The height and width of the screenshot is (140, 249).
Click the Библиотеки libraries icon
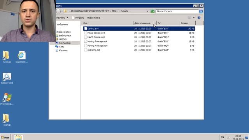point(57,35)
